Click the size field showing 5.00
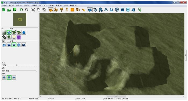This screenshot has width=188, height=101. coord(4,65)
